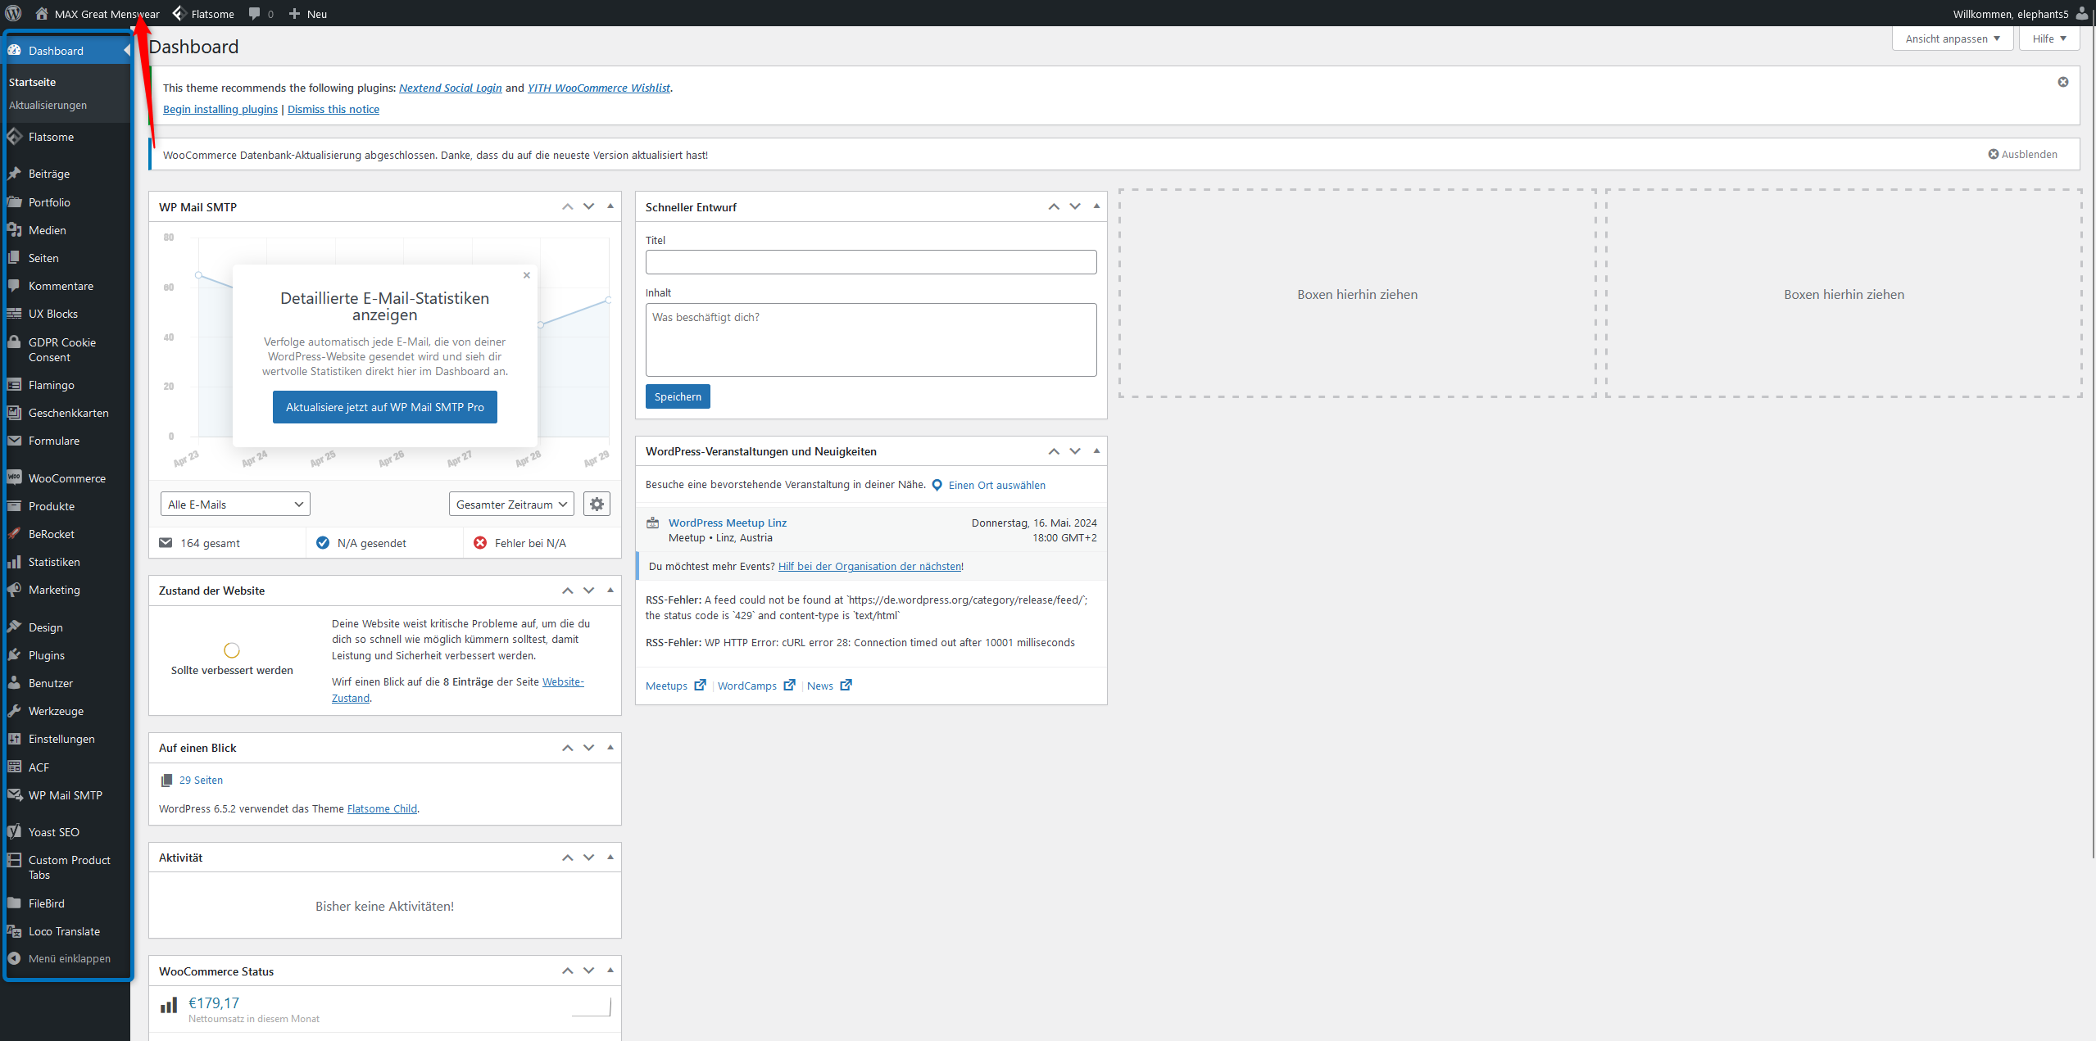
Task: Open the Nextend Social Login link
Action: click(x=451, y=88)
